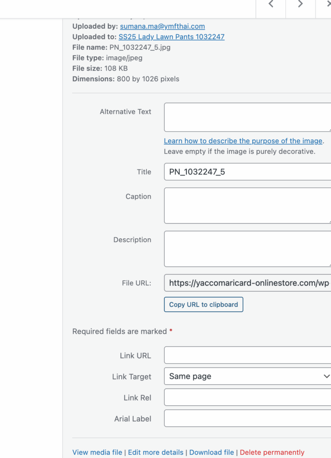Expand the Link Target dropdown
The height and width of the screenshot is (458, 331).
(x=247, y=376)
